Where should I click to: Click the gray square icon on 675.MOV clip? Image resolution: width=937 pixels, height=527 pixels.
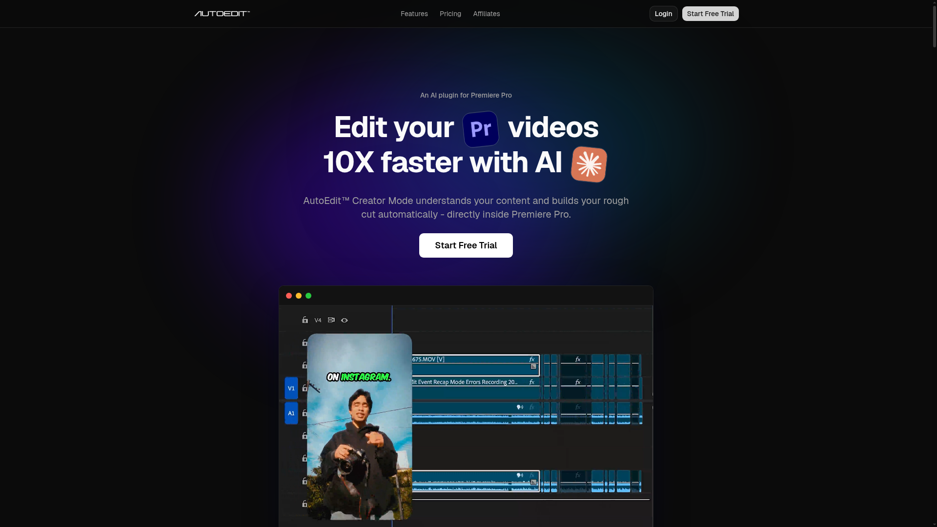click(533, 366)
